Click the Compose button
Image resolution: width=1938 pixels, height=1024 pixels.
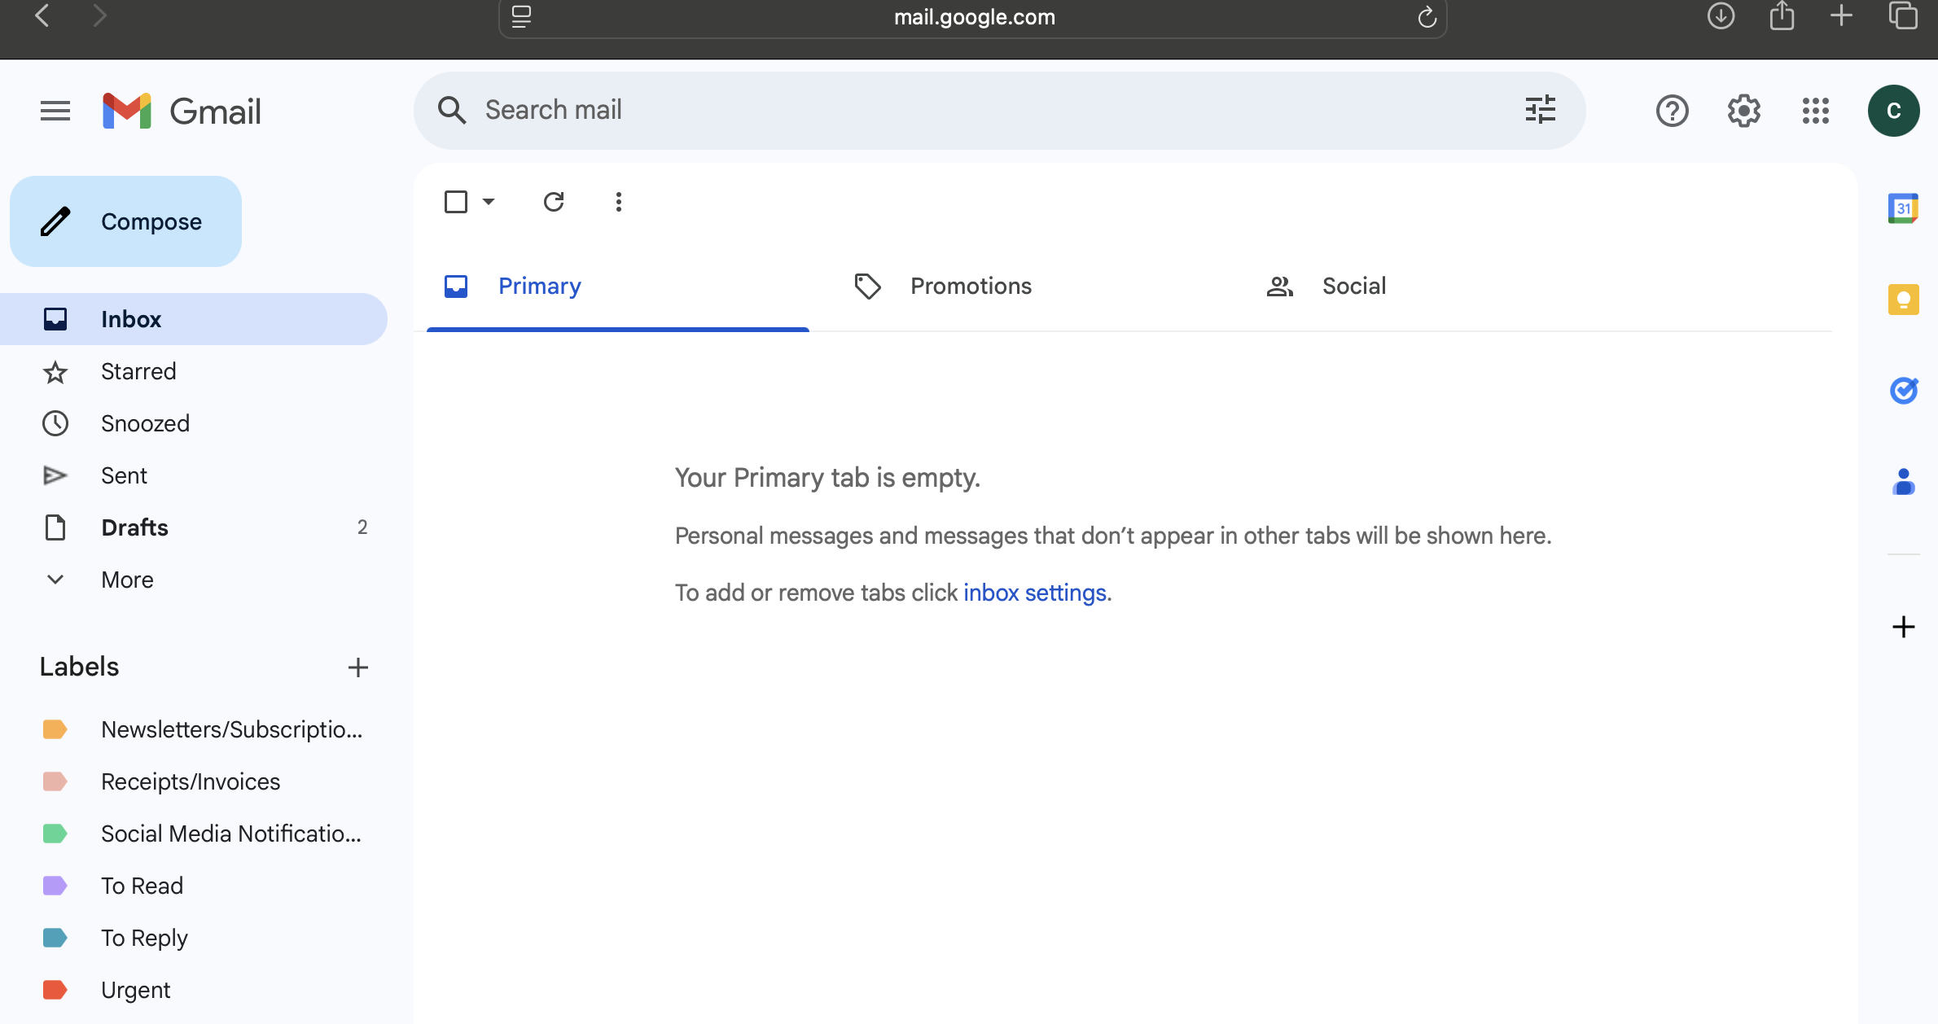tap(126, 221)
